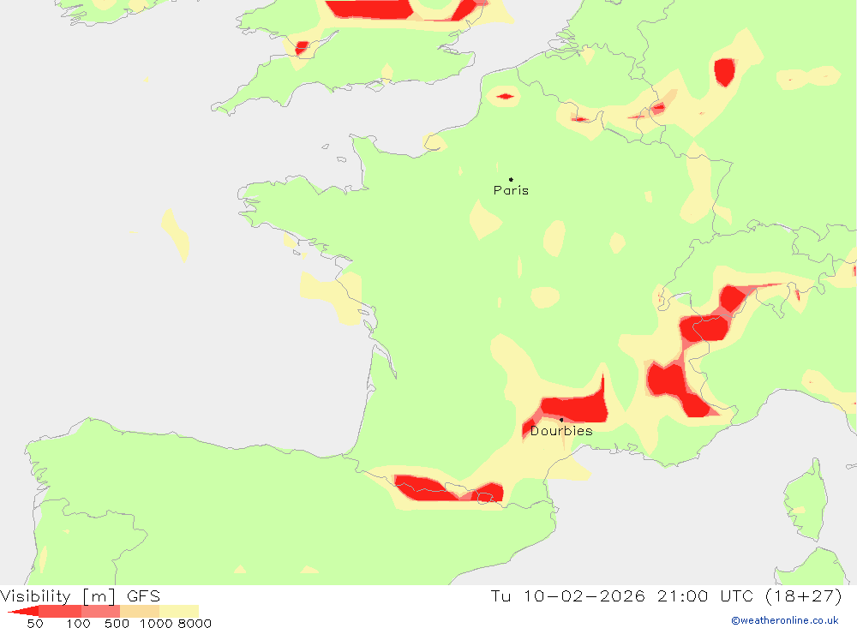Click the '(18+27)' model run text
This screenshot has width=857, height=628.
pos(804,596)
